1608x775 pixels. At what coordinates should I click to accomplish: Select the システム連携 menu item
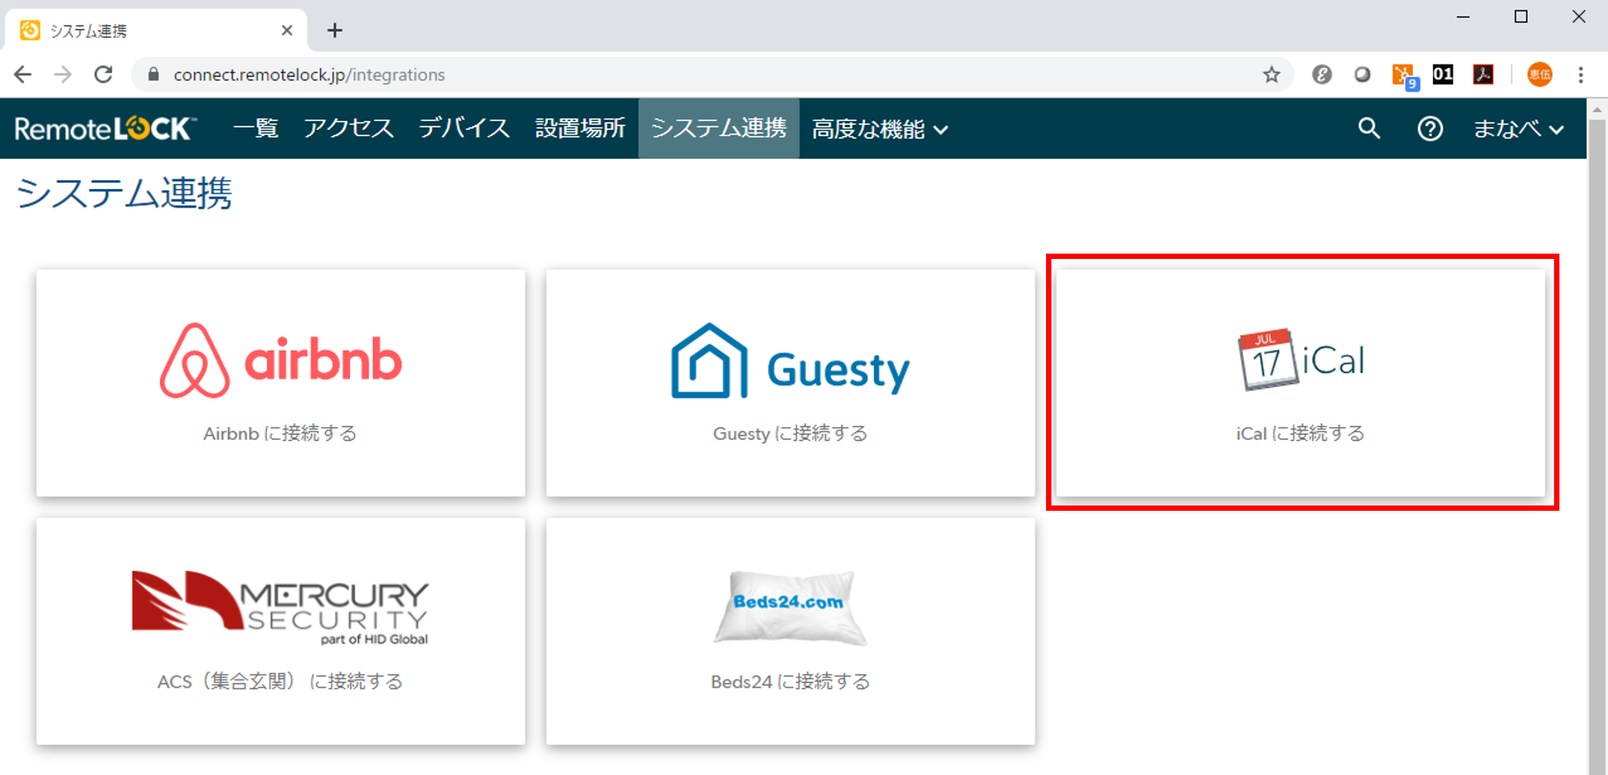[719, 129]
